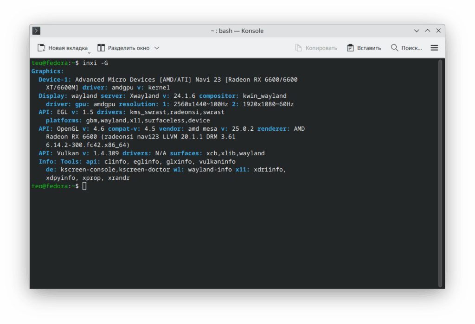This screenshot has height=324, width=475.
Task: Click the Konsole terminal icon in title bar
Action: (x=36, y=31)
